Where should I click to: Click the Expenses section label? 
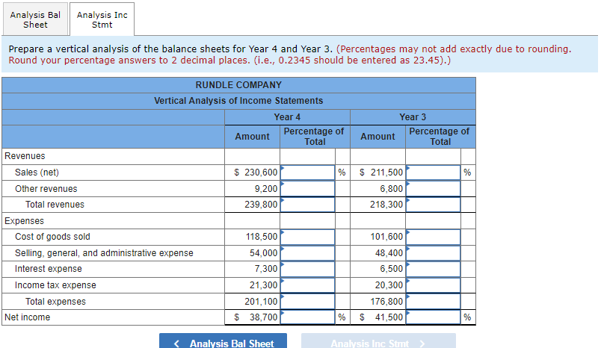coord(24,221)
